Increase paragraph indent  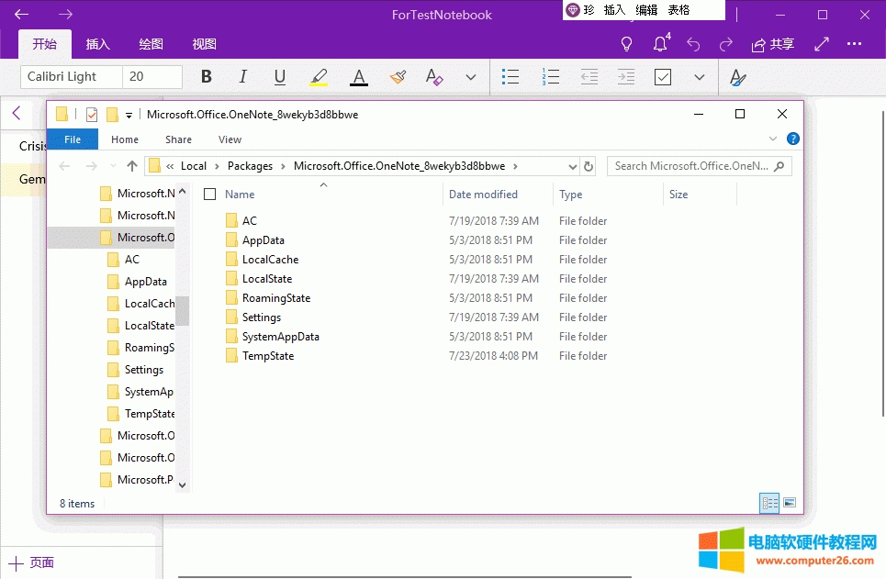625,77
